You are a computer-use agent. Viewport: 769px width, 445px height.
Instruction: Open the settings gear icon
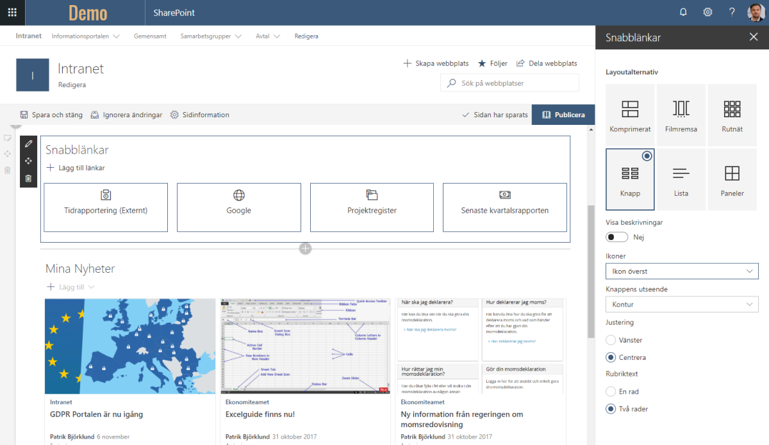[x=707, y=12]
